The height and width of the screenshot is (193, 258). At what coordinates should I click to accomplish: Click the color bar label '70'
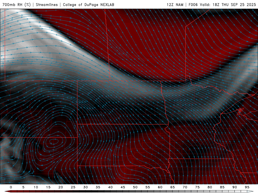185,187
